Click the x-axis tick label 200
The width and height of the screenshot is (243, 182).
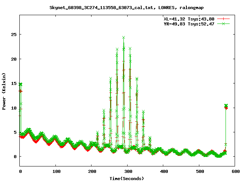(x=92, y=171)
